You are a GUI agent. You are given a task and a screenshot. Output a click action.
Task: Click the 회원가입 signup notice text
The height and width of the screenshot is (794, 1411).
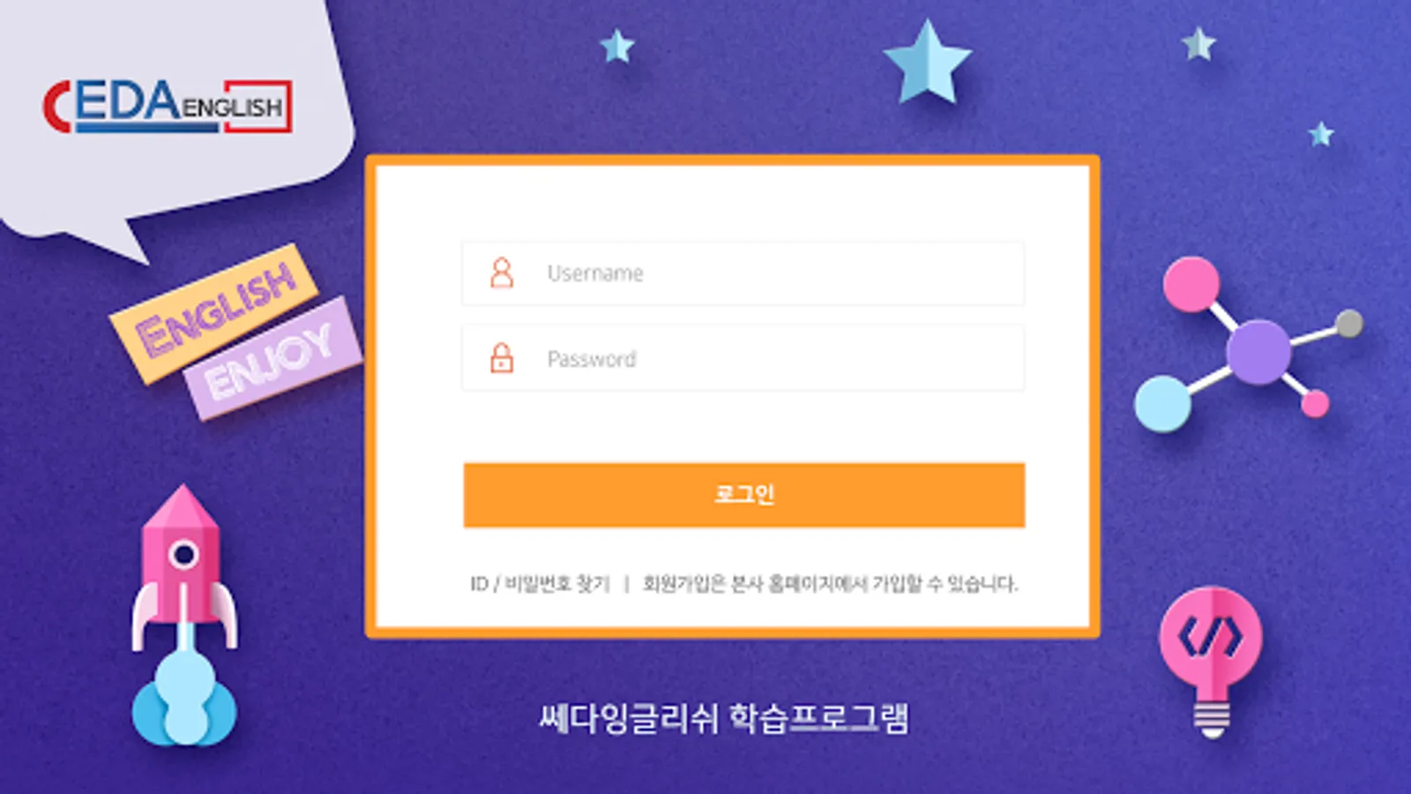click(830, 584)
